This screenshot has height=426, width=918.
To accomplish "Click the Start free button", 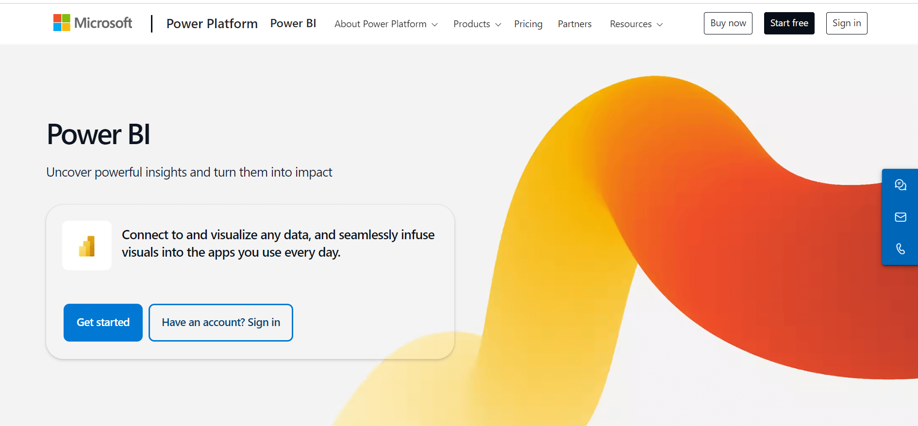I will click(789, 23).
